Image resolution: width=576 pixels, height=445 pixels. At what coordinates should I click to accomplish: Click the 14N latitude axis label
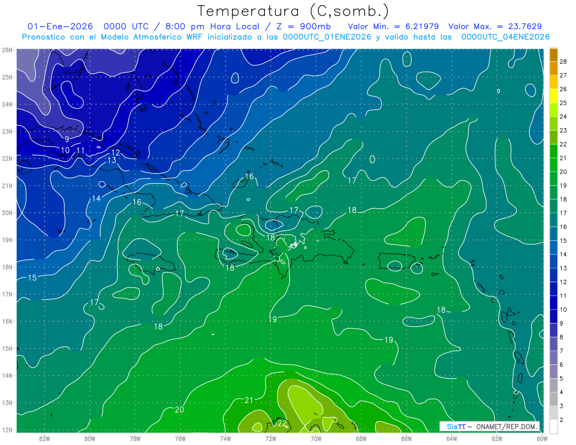[x=7, y=375]
